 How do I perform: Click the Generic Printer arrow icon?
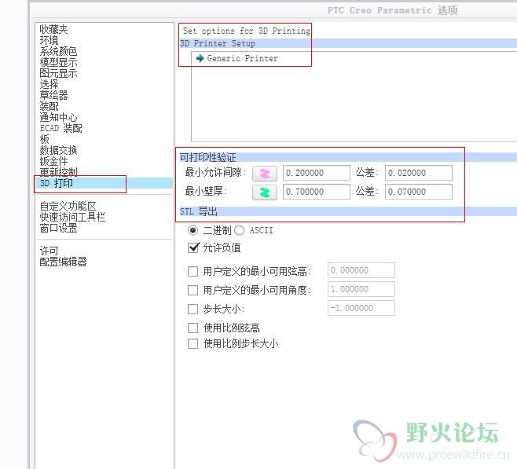point(200,58)
